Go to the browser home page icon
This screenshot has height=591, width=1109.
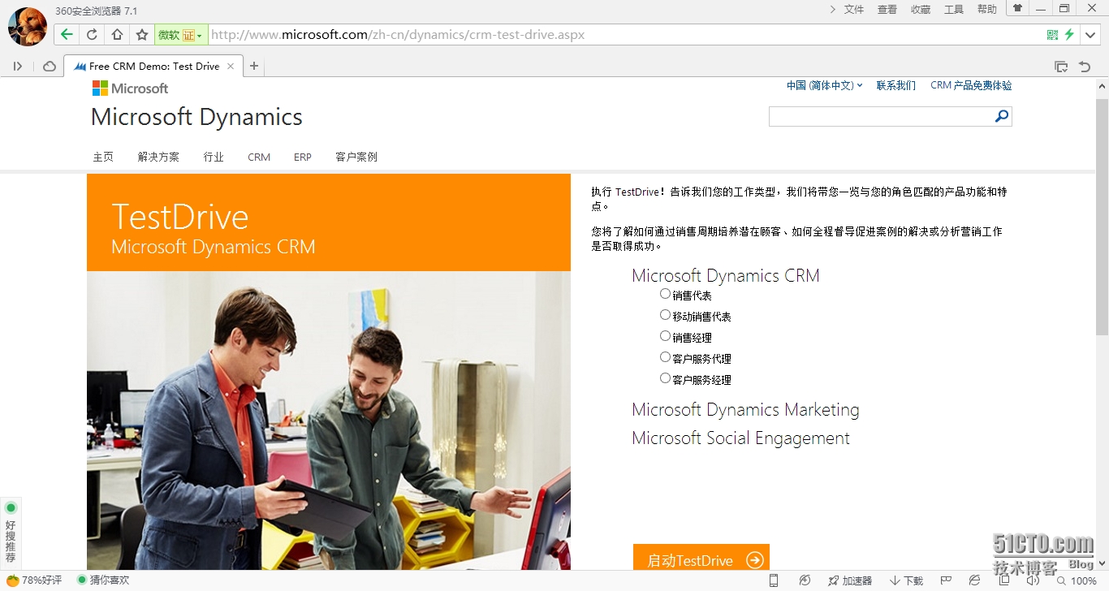point(117,34)
